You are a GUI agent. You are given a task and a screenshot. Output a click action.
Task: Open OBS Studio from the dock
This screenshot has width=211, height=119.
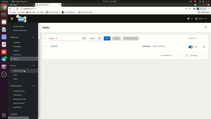[4, 74]
